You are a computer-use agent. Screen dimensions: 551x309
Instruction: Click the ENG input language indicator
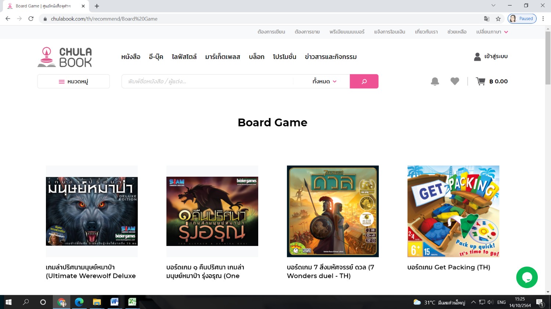click(501, 302)
